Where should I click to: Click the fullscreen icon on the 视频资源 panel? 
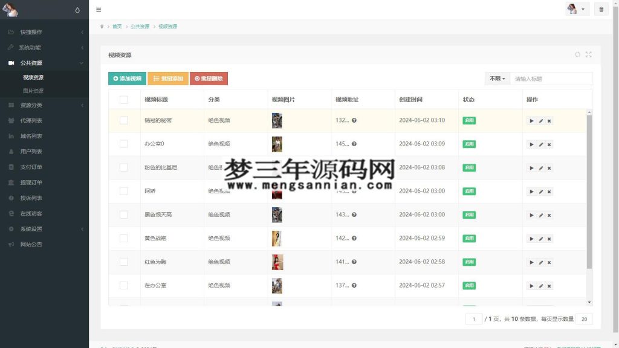pos(588,54)
